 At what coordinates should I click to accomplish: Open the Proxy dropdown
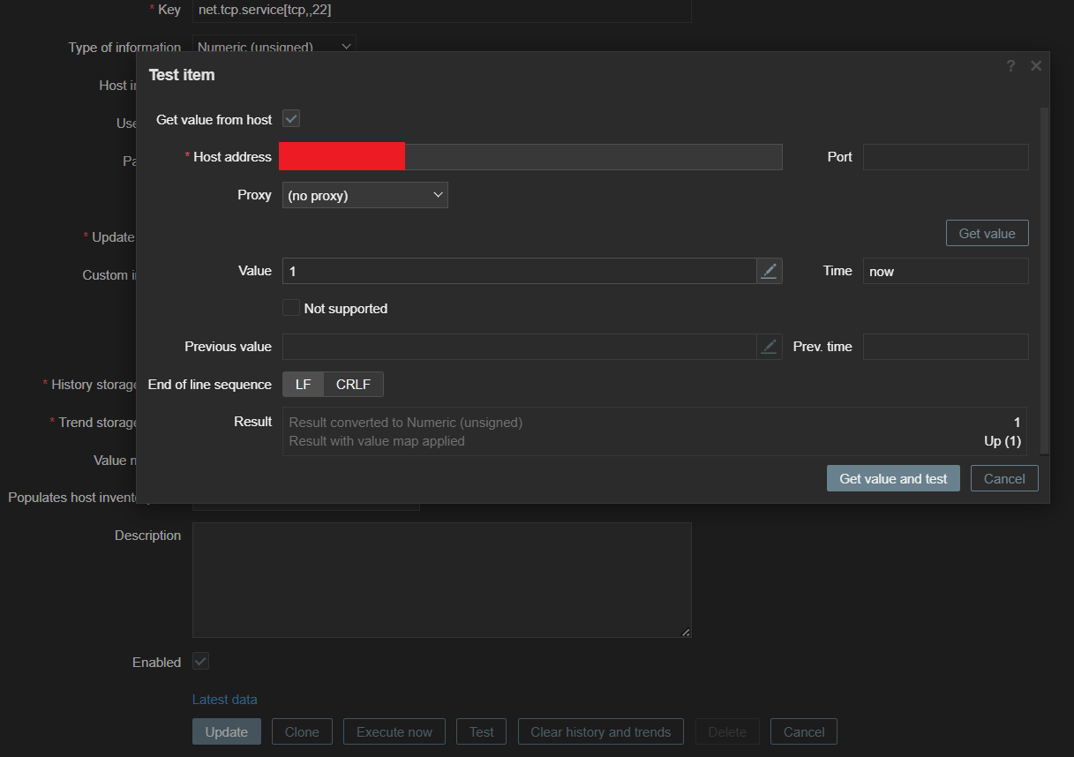point(364,195)
